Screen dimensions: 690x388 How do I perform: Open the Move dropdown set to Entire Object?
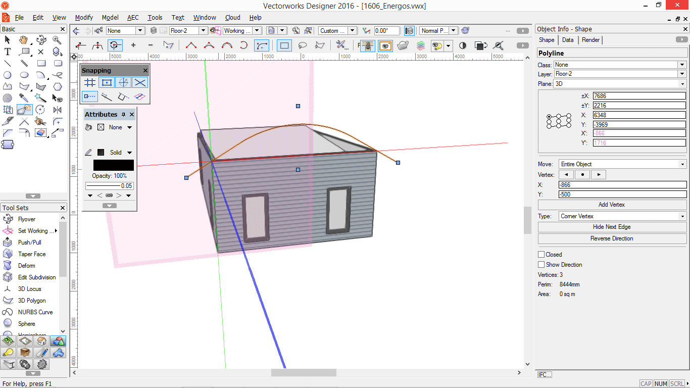(x=682, y=164)
